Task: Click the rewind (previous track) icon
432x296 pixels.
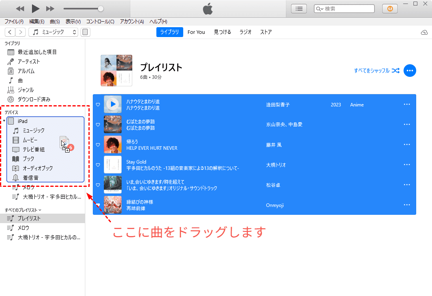Action: (x=20, y=8)
